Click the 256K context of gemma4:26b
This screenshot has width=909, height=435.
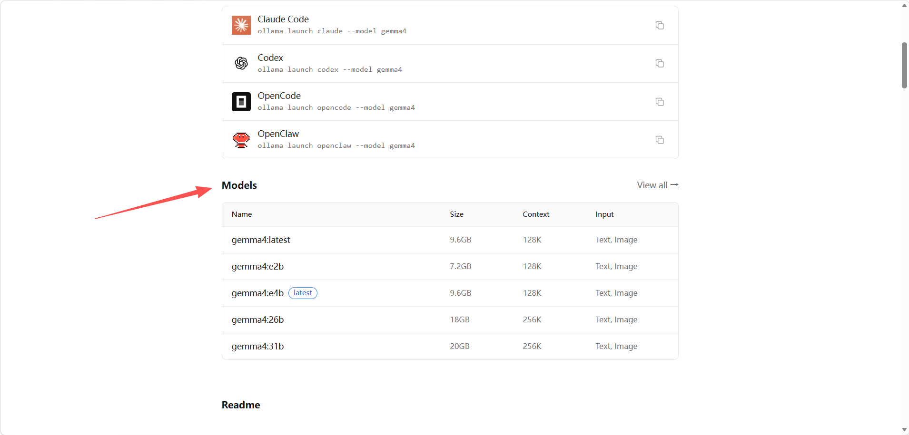click(x=532, y=320)
